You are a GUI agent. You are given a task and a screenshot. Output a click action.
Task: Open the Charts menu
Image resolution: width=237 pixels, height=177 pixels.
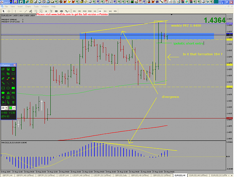(x=28, y=6)
